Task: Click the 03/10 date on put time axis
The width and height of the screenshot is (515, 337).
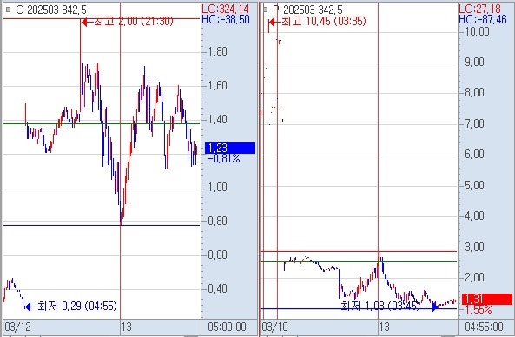Action: tap(275, 327)
